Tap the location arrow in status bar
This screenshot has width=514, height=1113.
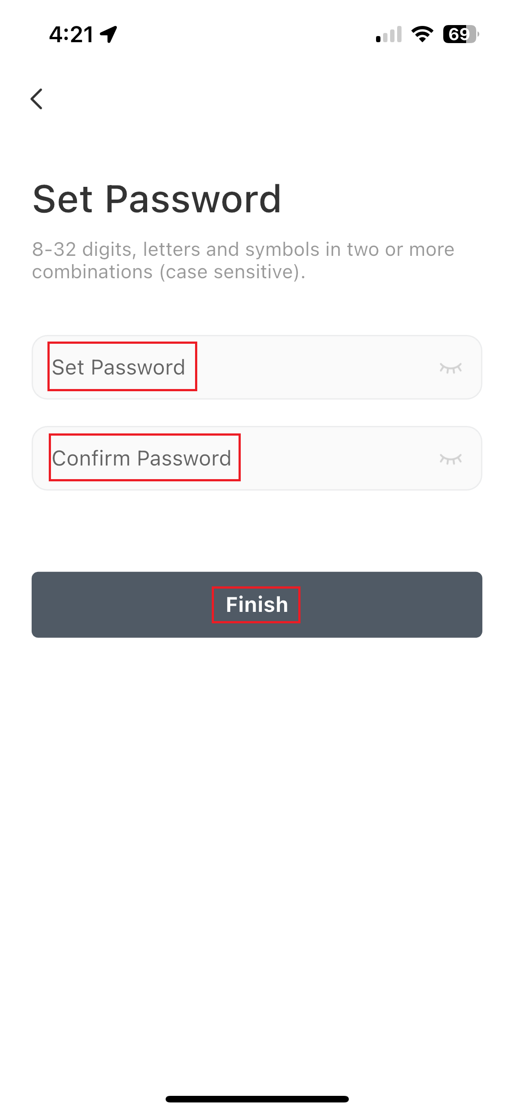coord(109,34)
